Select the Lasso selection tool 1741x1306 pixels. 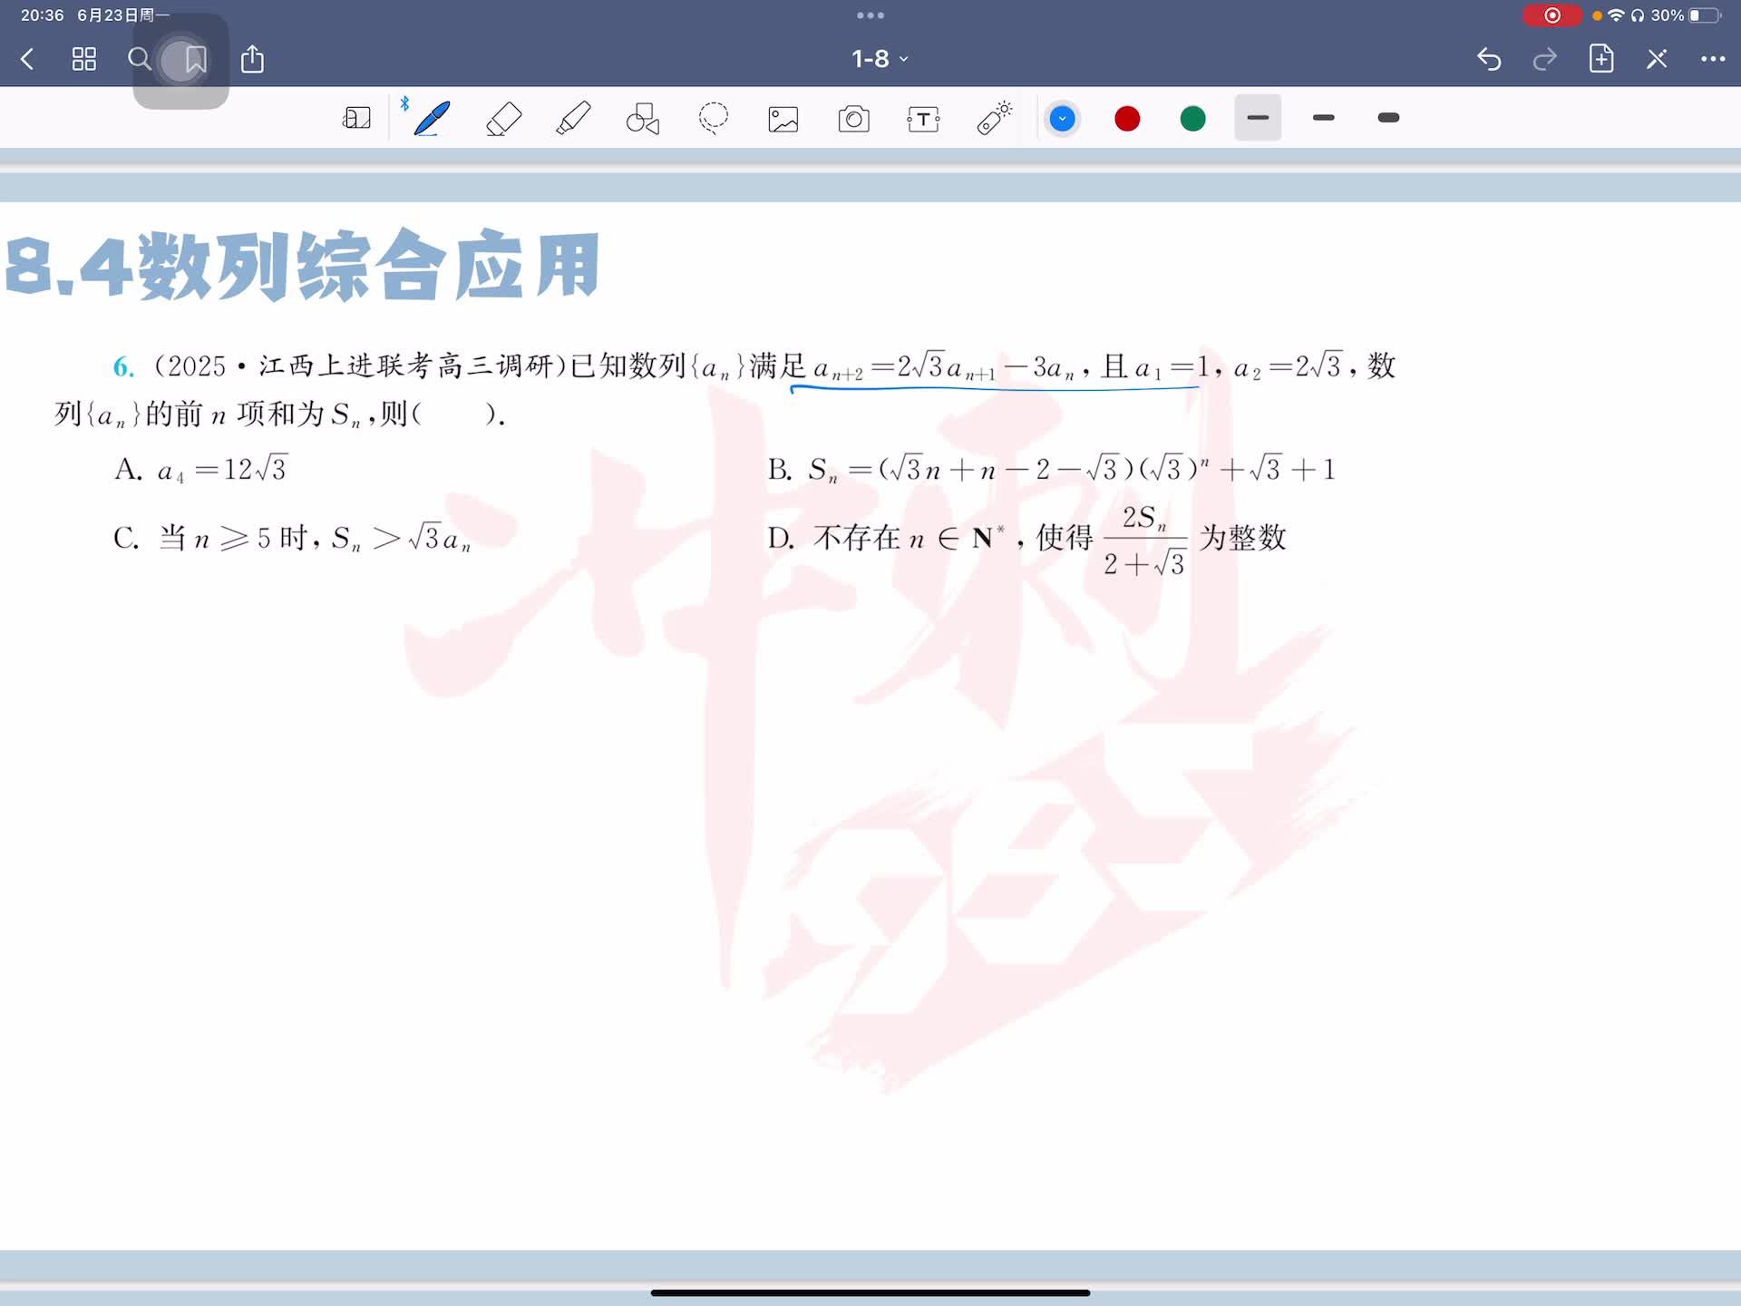click(x=713, y=119)
